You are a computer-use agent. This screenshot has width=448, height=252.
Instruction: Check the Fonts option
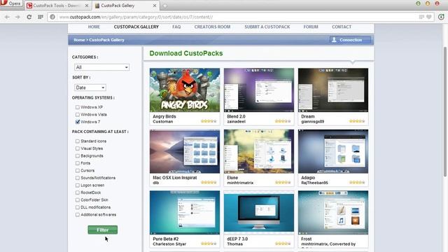(x=78, y=163)
